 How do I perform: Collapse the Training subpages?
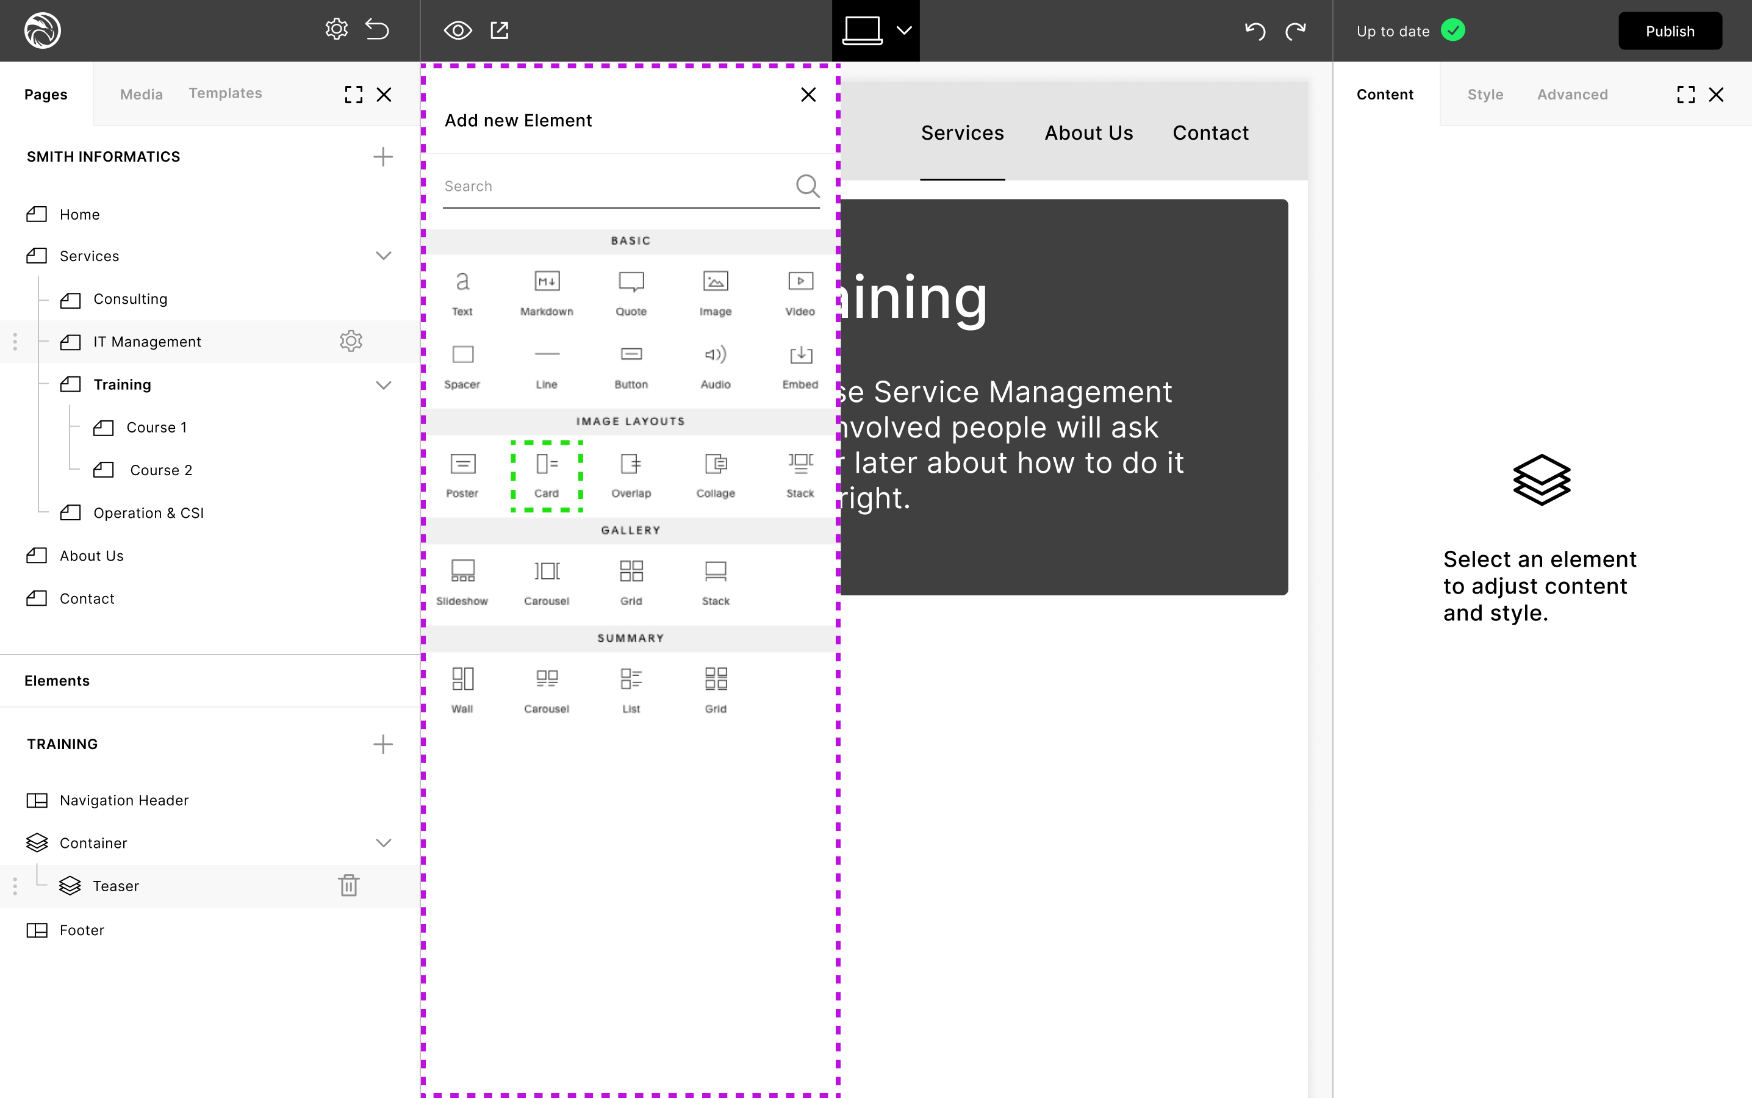click(383, 384)
